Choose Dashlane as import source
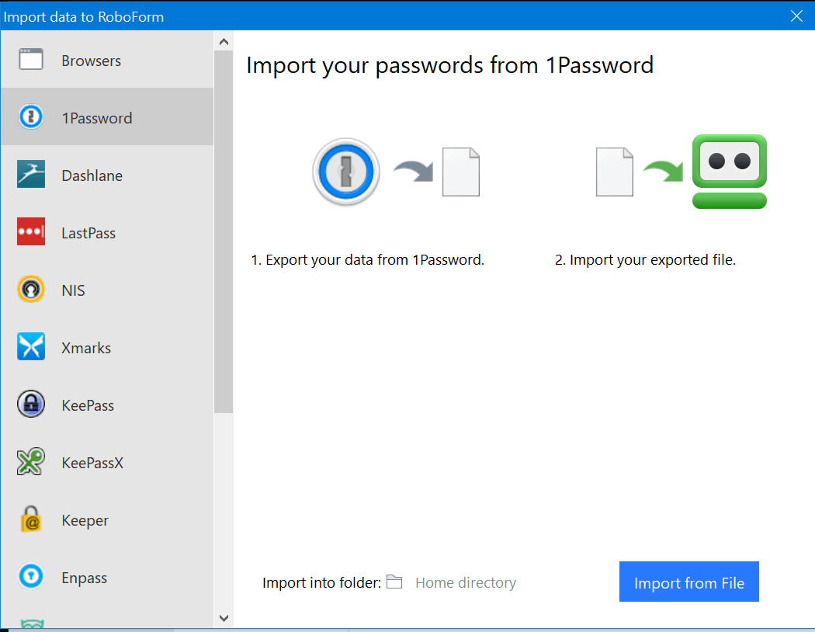 click(x=107, y=175)
